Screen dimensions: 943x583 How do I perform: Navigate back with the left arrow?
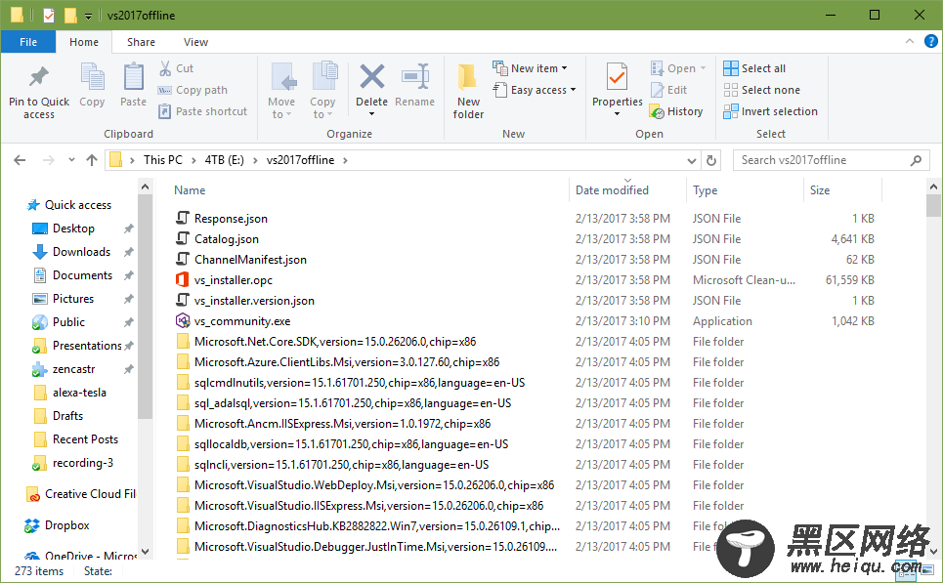[x=20, y=160]
